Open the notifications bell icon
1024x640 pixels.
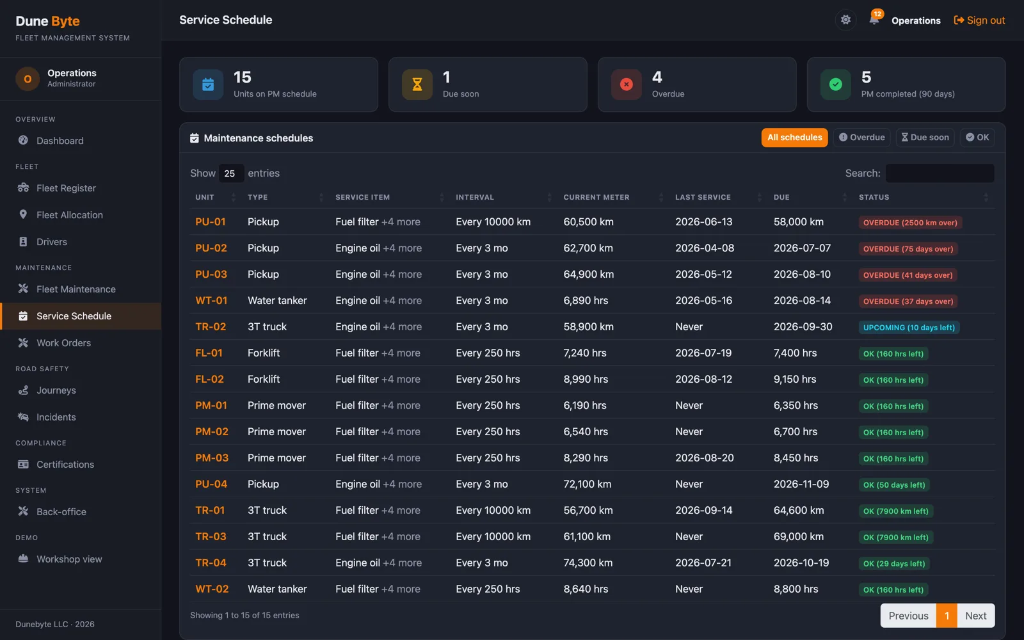874,20
